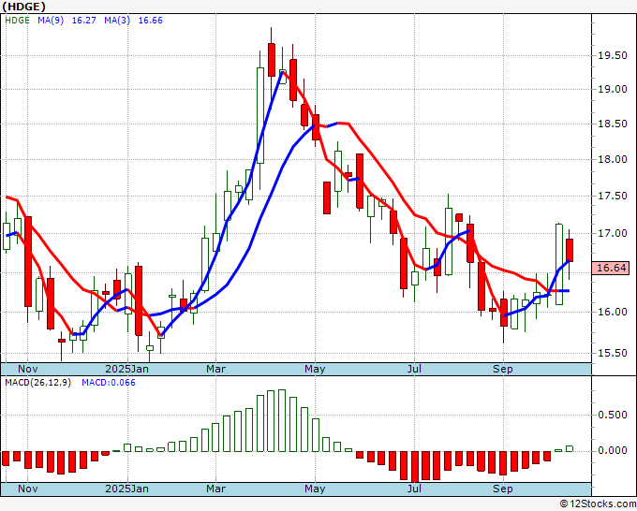Click the Sep label on MACD panel axis

coord(503,489)
